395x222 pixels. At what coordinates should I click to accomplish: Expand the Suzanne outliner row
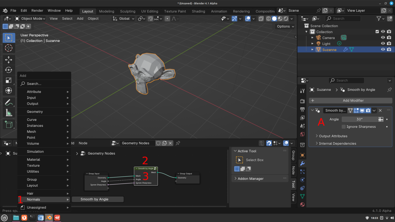312,50
